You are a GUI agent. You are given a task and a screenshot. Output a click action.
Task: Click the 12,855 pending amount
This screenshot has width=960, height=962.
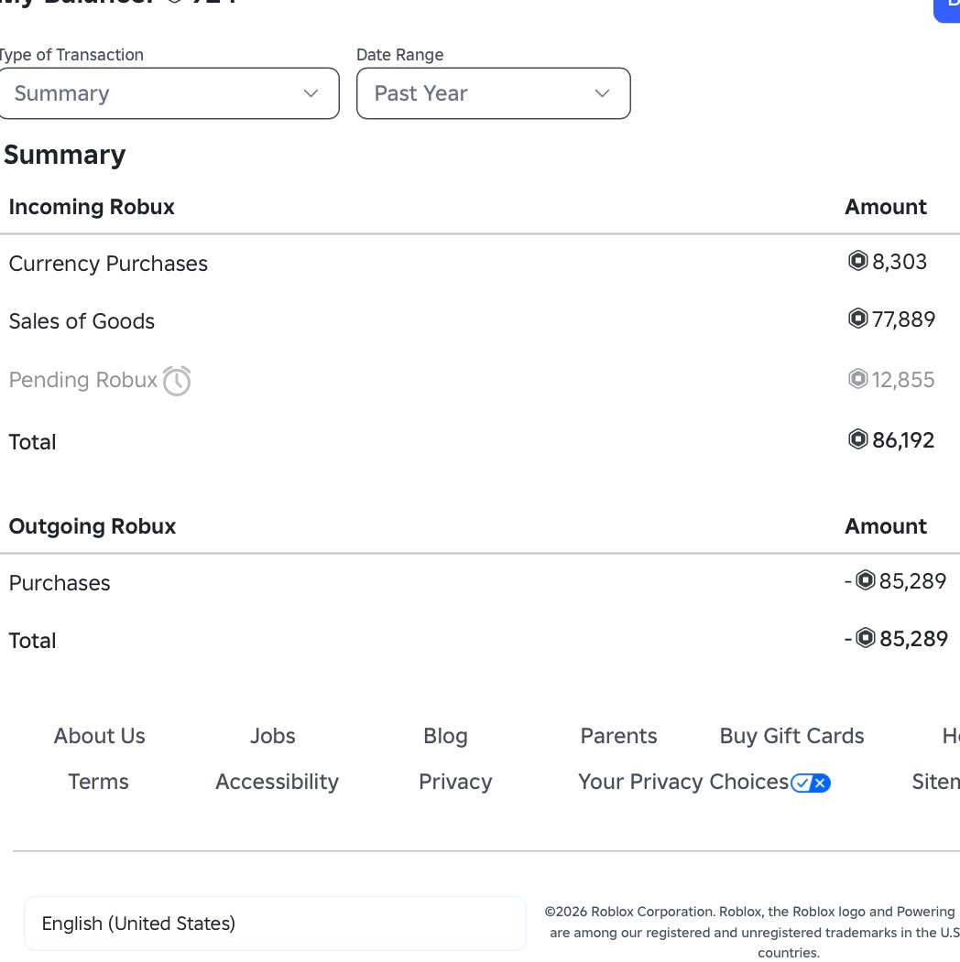click(x=903, y=379)
